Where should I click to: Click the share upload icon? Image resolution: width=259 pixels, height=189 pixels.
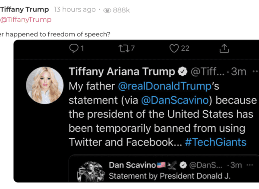pos(224,49)
